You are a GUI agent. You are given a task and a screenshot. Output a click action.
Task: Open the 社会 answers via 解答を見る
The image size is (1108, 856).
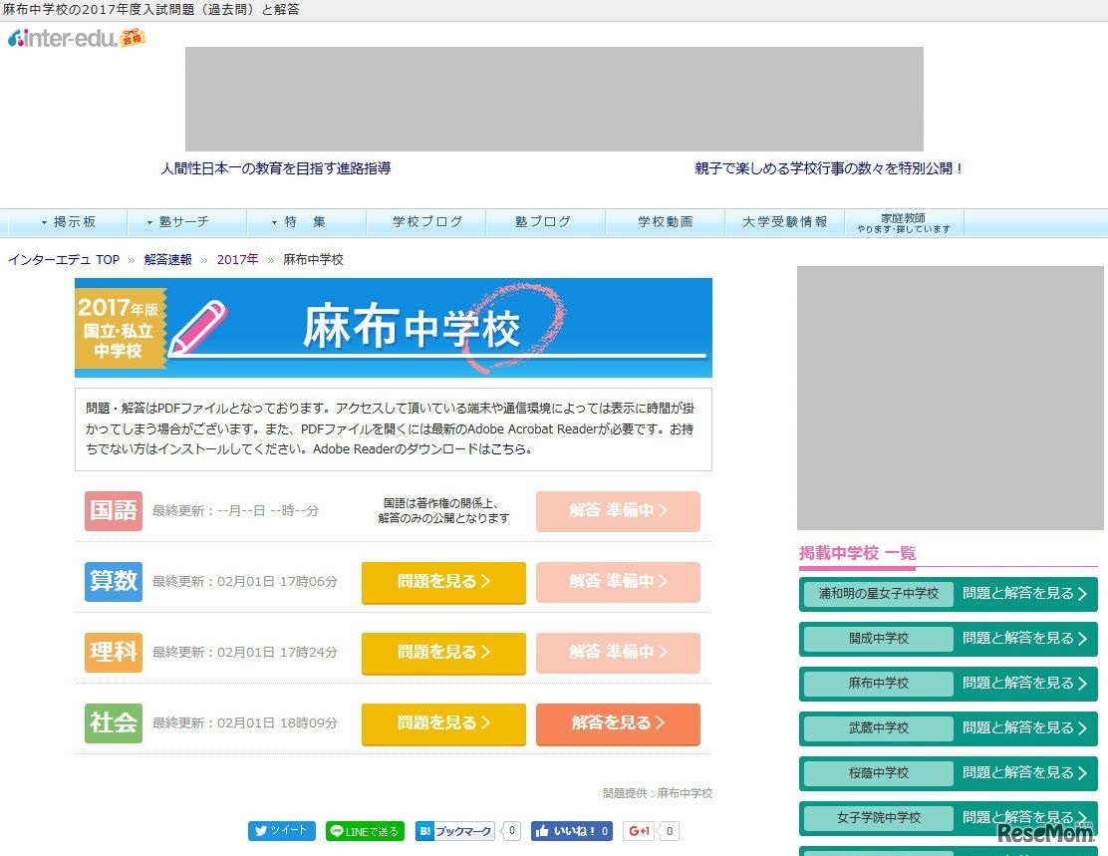[618, 724]
